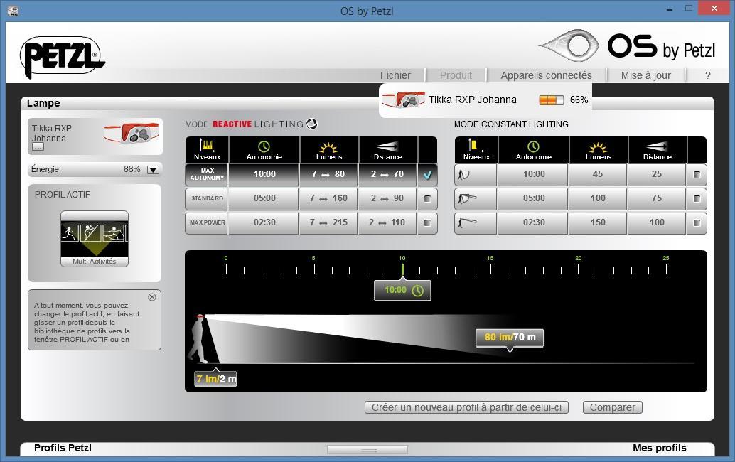The height and width of the screenshot is (462, 735).
Task: Click the Distance beam icon in Reactive Lighting header
Action: 387,146
